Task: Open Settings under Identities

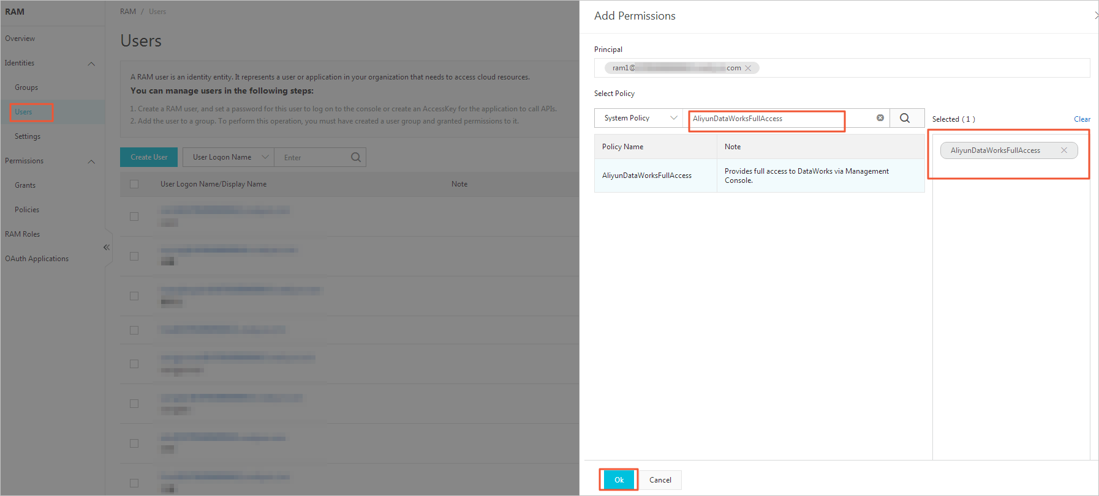Action: pos(28,136)
